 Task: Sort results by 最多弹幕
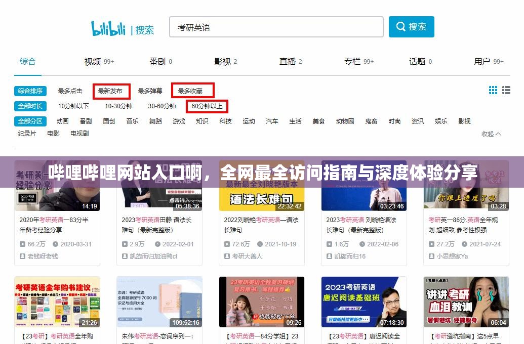(150, 91)
